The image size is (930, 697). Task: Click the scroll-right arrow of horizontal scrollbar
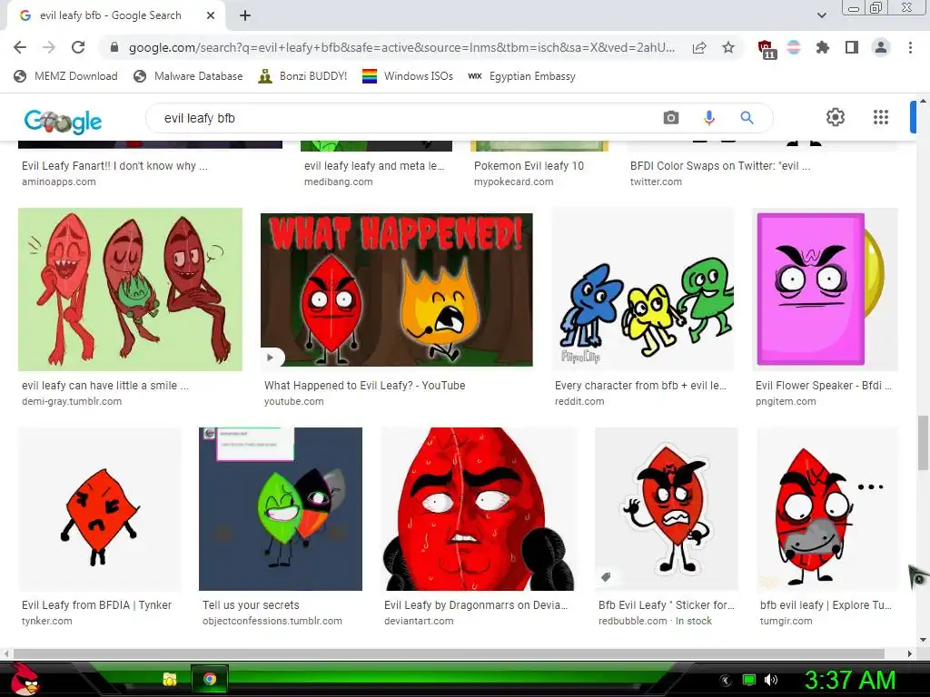(x=910, y=653)
